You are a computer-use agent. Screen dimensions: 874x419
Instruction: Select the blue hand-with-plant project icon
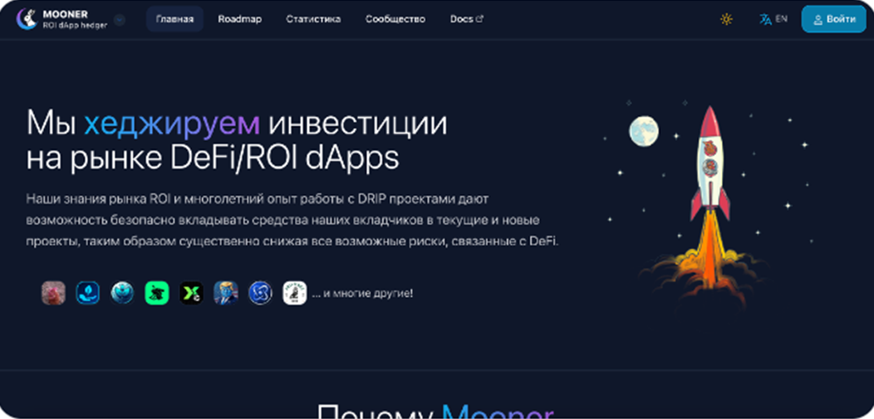pos(87,293)
